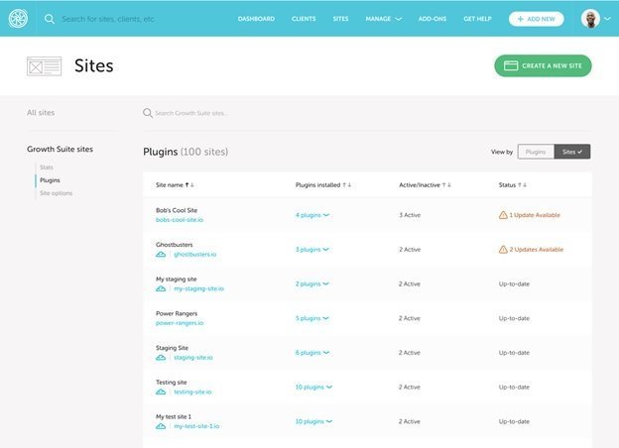Click the Create a New Site button
Screen dimensions: 619x448
[543, 65]
